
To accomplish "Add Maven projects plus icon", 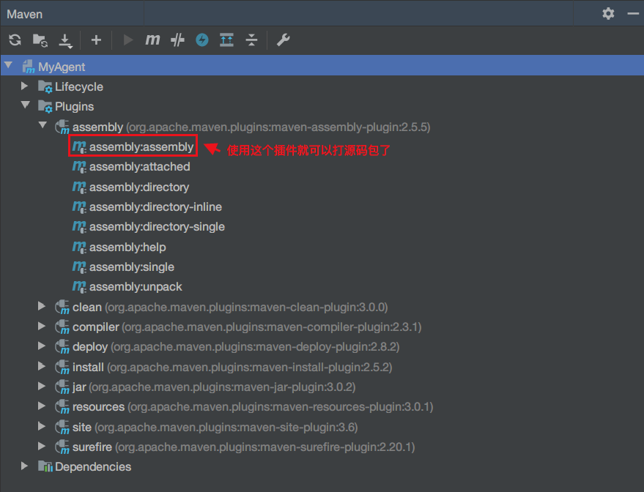I will pyautogui.click(x=96, y=40).
